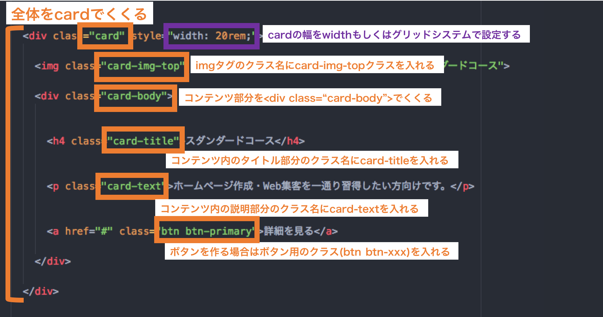
Task: Click the img tag name
Action: tap(50, 66)
